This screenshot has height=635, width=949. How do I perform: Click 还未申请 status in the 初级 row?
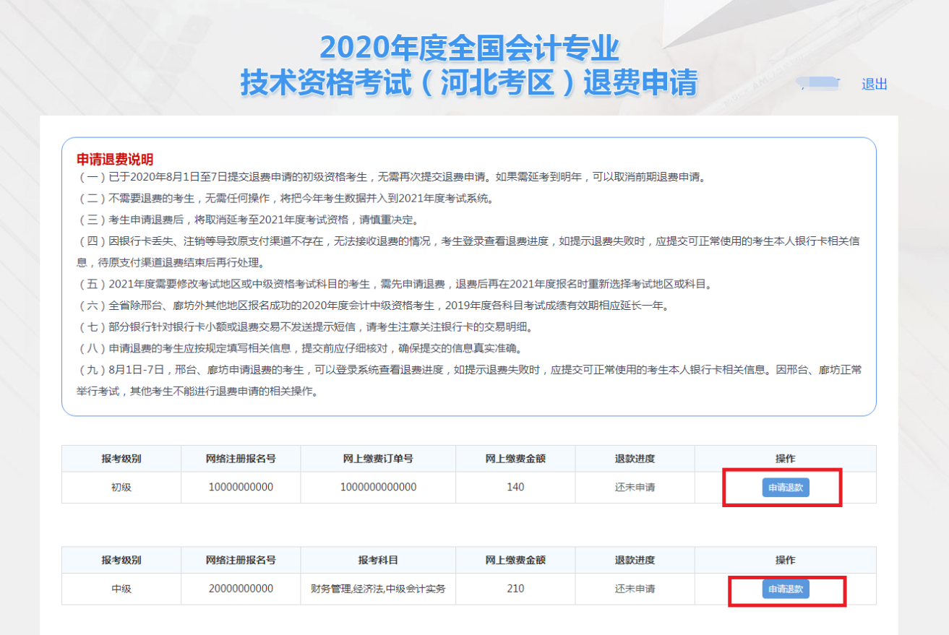pyautogui.click(x=635, y=487)
